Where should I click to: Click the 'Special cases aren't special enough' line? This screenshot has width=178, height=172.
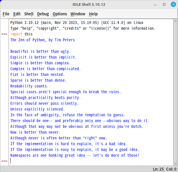pyautogui.click(x=66, y=92)
